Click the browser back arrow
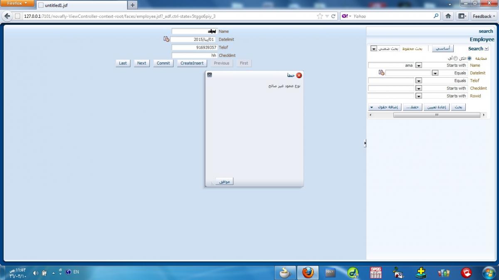This screenshot has height=280, width=499. pyautogui.click(x=7, y=16)
